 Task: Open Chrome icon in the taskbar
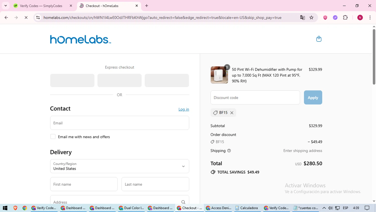point(25,208)
